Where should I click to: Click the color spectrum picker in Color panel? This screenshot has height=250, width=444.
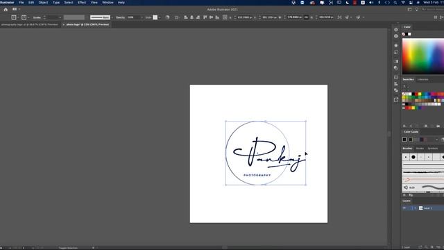[423, 56]
